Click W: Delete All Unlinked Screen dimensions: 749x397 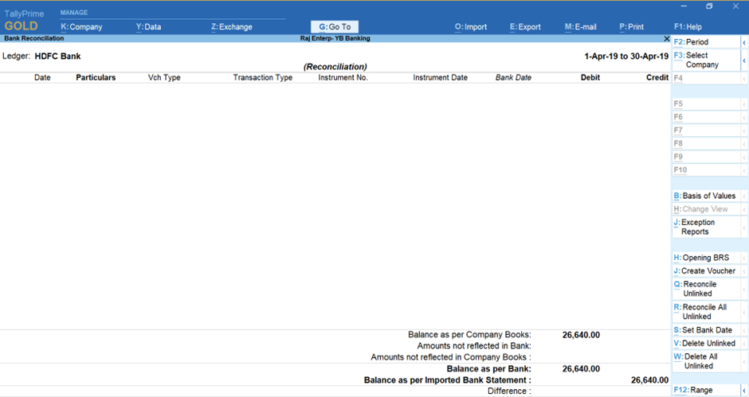(x=706, y=361)
